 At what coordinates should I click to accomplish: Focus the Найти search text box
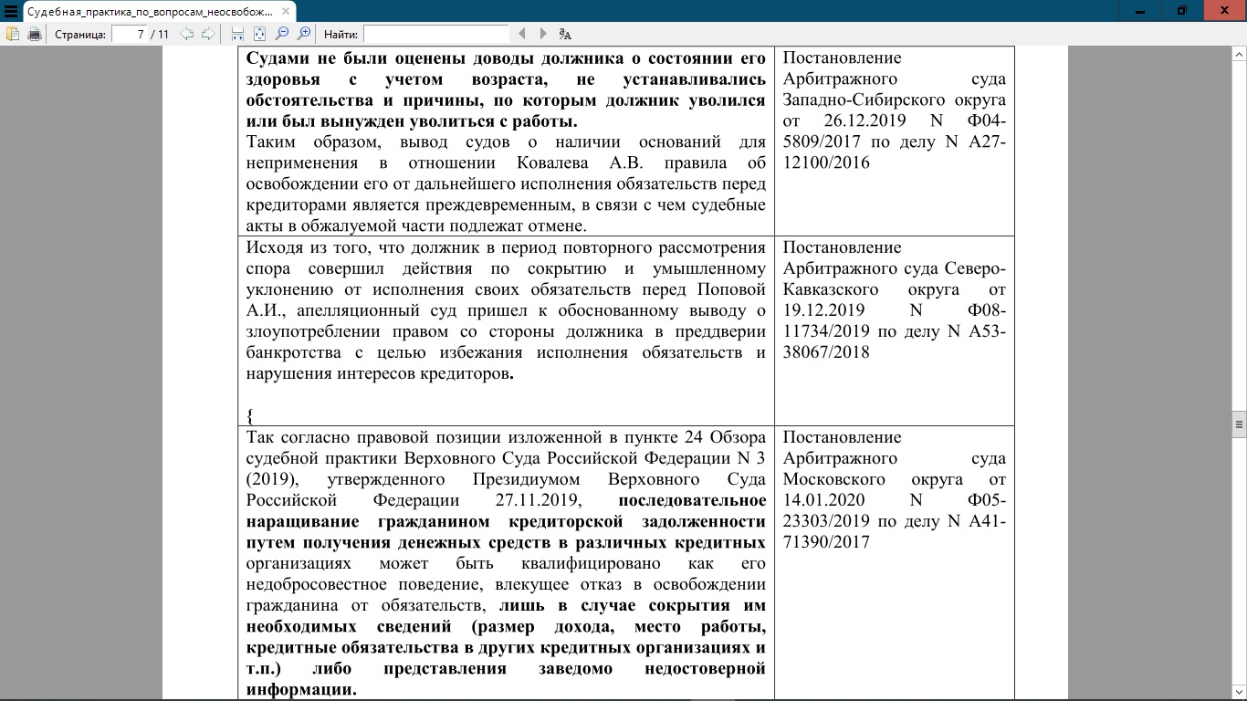point(435,34)
